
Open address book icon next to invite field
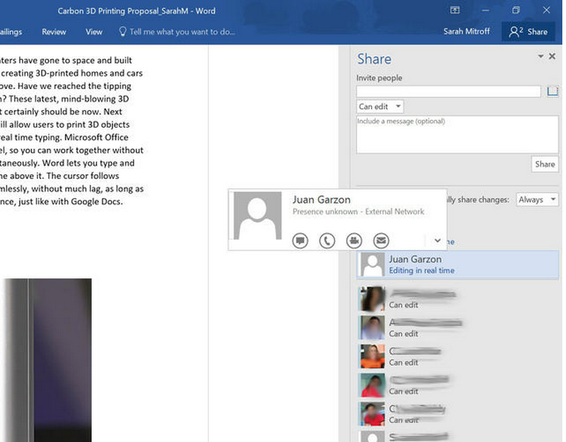click(553, 91)
